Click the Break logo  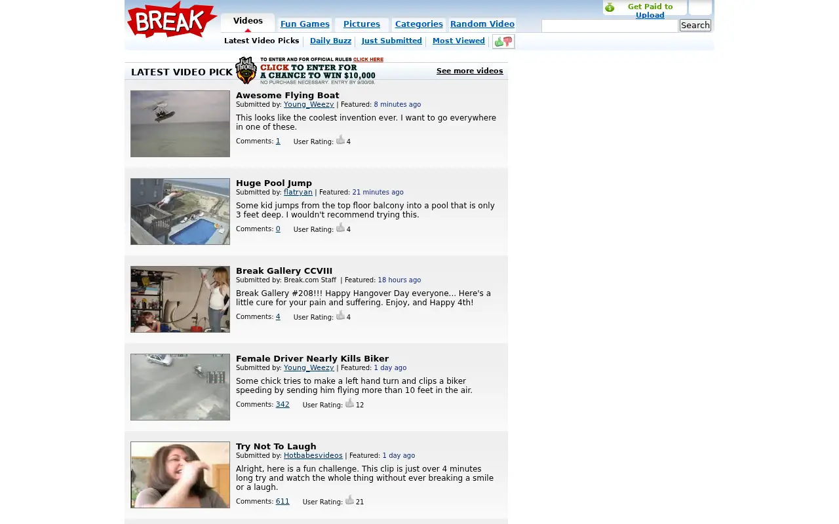click(x=172, y=20)
